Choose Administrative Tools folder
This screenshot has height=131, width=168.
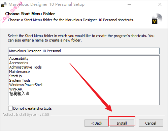(25, 67)
